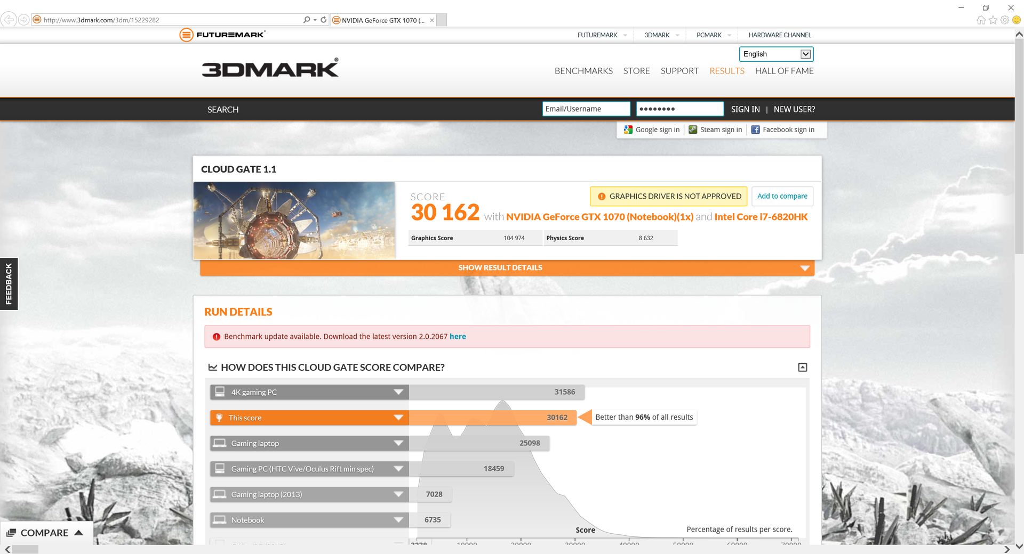Click the Sign In button
This screenshot has height=554, width=1024.
(745, 109)
